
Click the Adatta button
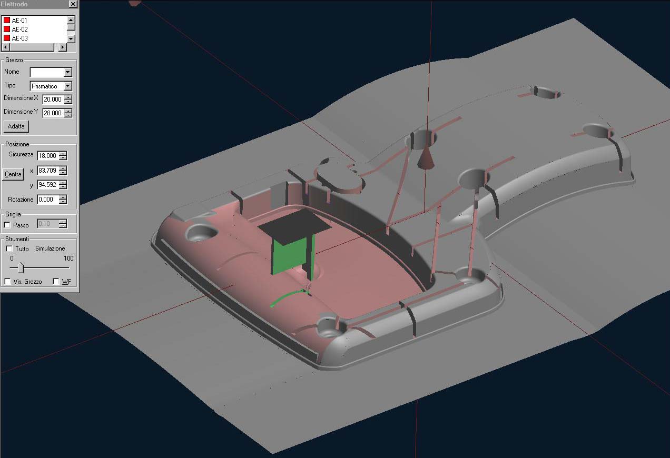[x=16, y=126]
